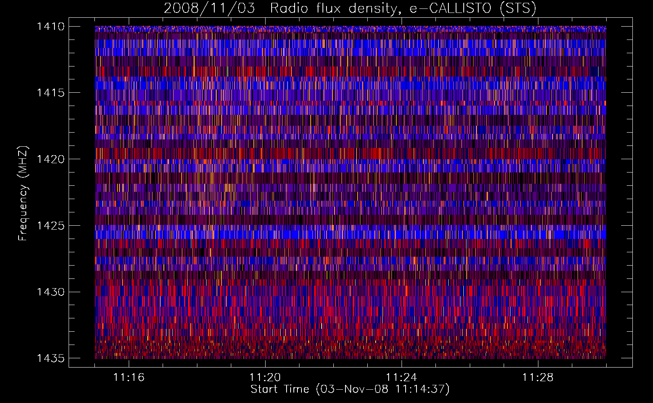The width and height of the screenshot is (653, 403).
Task: Click the 11:16 time tick label
Action: (x=129, y=378)
